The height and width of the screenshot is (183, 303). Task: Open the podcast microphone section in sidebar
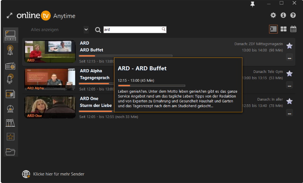tap(10, 79)
